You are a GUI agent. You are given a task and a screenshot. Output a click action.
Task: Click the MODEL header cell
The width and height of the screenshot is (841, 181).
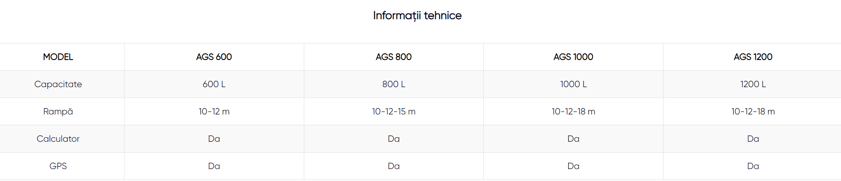tap(58, 57)
